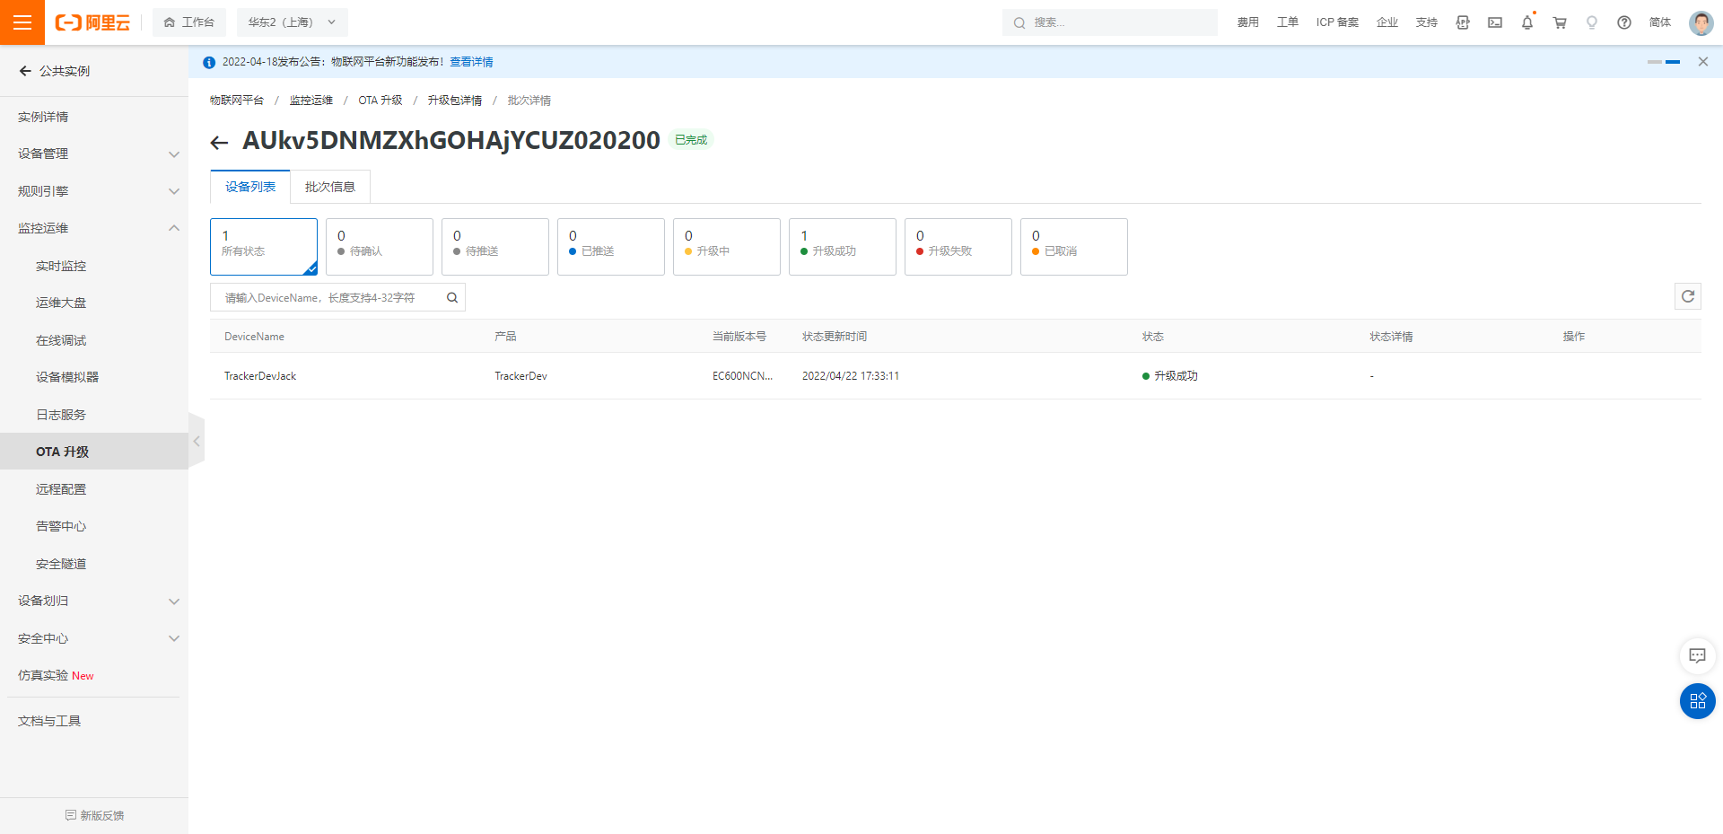Click the 物联网平台 breadcrumb
The height and width of the screenshot is (834, 1723).
coord(237,101)
